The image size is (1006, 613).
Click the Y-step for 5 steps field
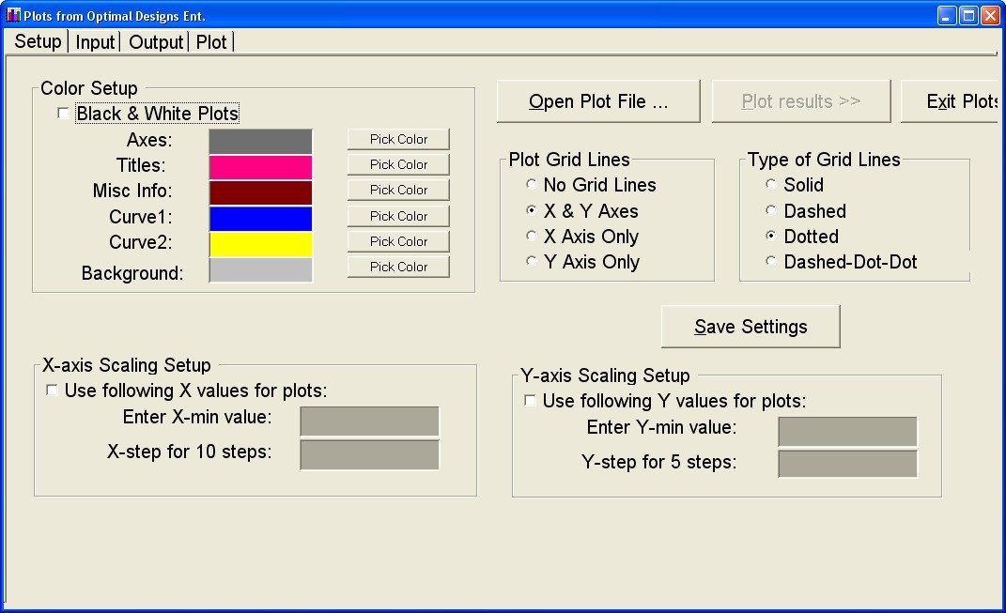pos(847,464)
